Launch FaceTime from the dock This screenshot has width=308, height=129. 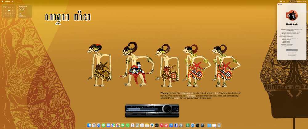123,125
